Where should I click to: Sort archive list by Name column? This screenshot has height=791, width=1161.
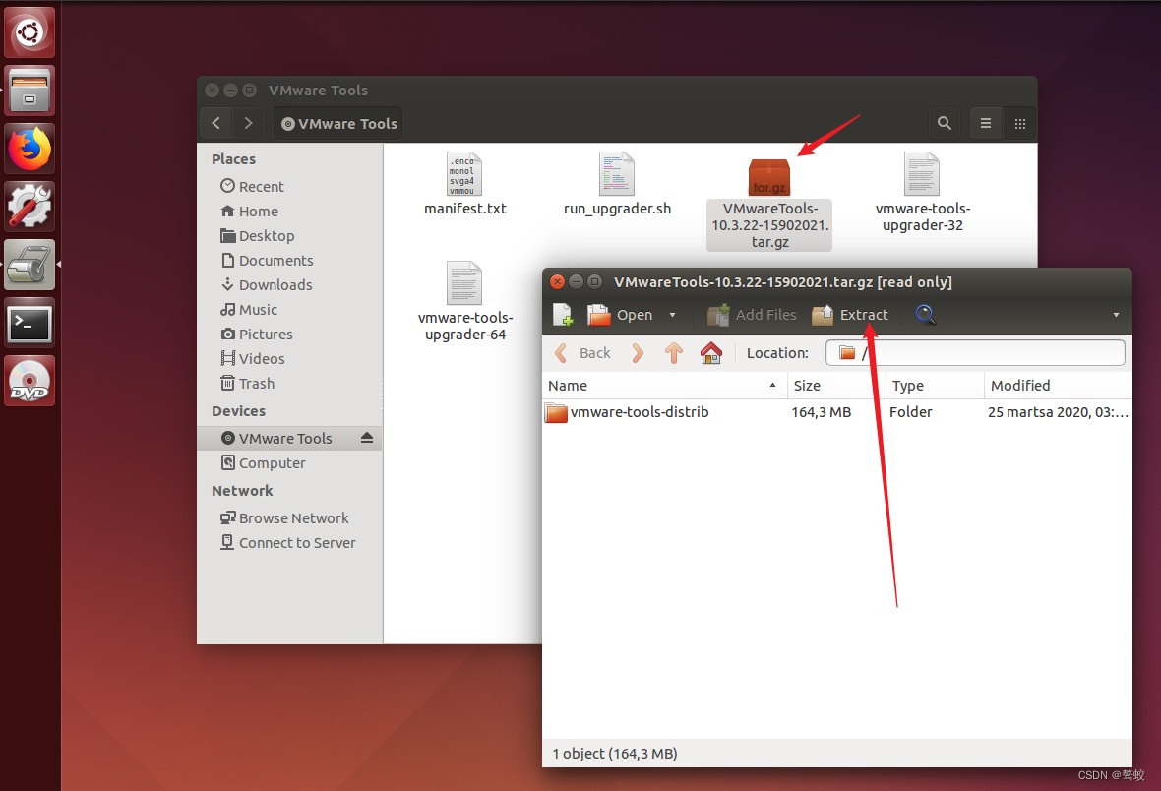664,385
